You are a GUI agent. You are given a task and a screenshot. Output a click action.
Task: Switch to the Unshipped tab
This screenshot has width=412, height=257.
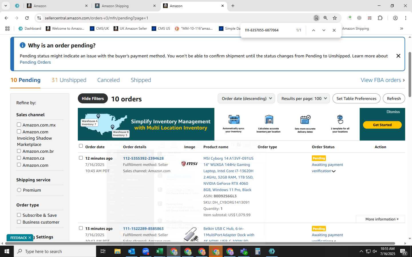pos(69,80)
